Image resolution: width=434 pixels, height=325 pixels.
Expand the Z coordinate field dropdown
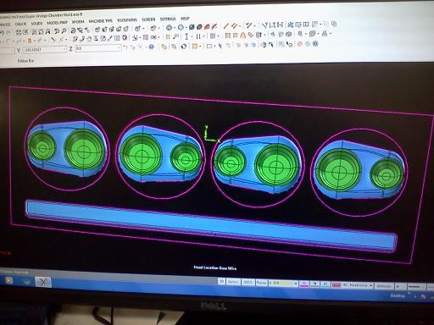[x=119, y=48]
